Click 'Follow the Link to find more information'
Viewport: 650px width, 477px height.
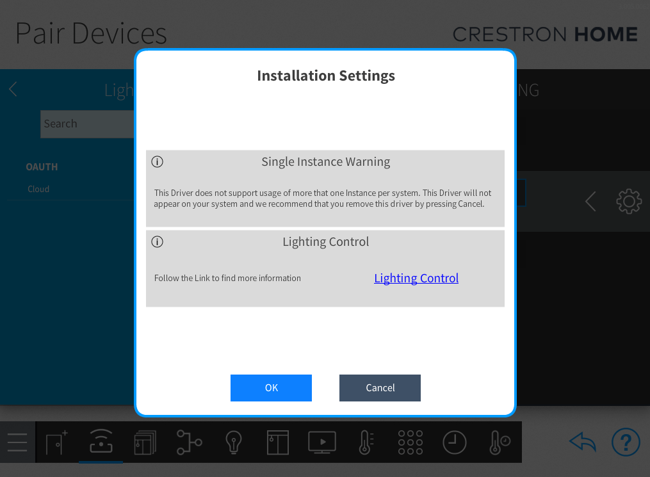[x=227, y=278]
